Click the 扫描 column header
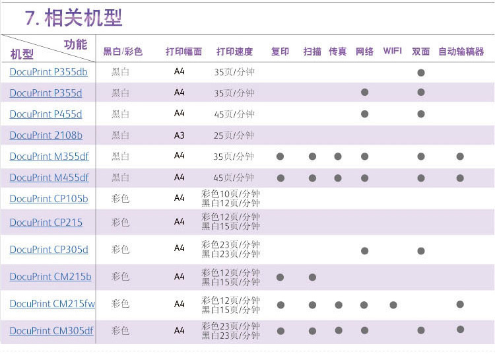The height and width of the screenshot is (358, 495). pos(312,52)
